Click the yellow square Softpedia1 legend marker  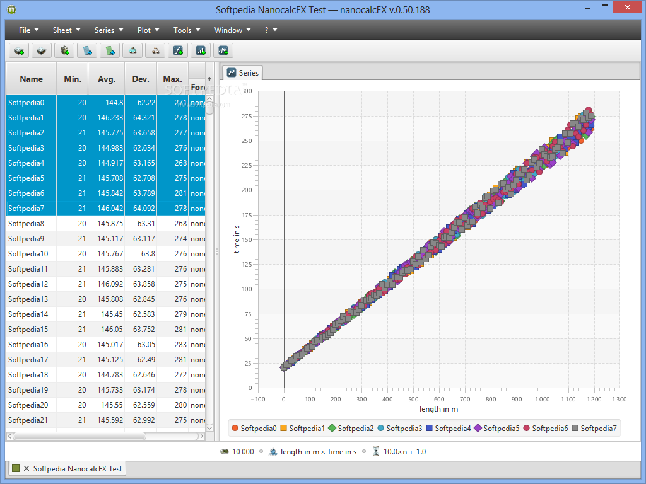click(x=283, y=428)
